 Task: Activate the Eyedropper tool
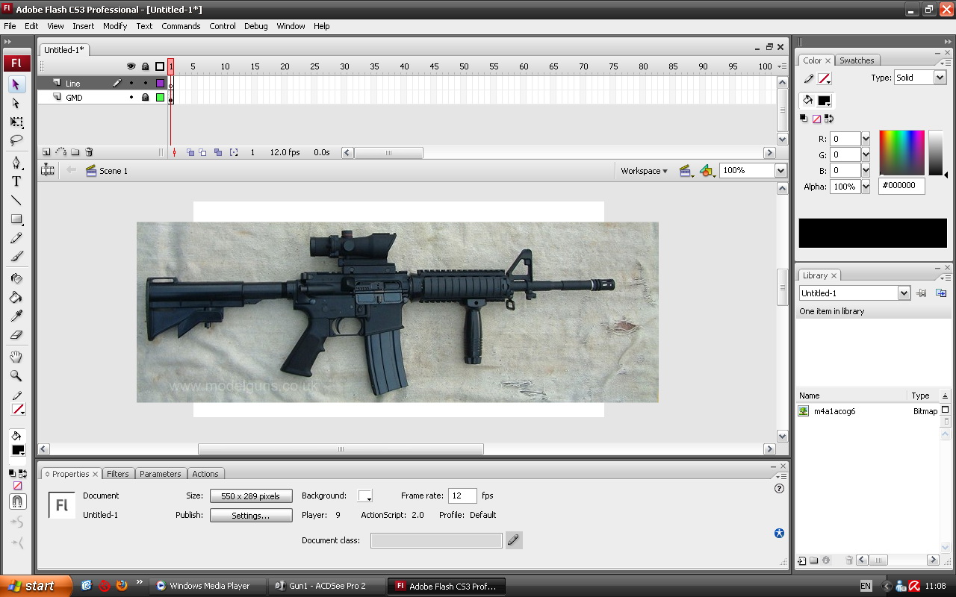pyautogui.click(x=16, y=316)
